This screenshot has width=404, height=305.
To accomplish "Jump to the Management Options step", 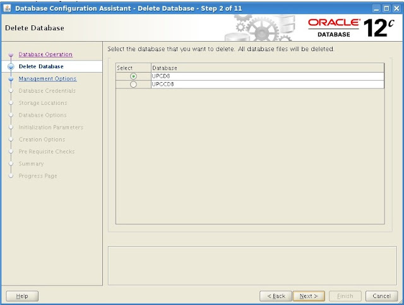I will 47,78.
